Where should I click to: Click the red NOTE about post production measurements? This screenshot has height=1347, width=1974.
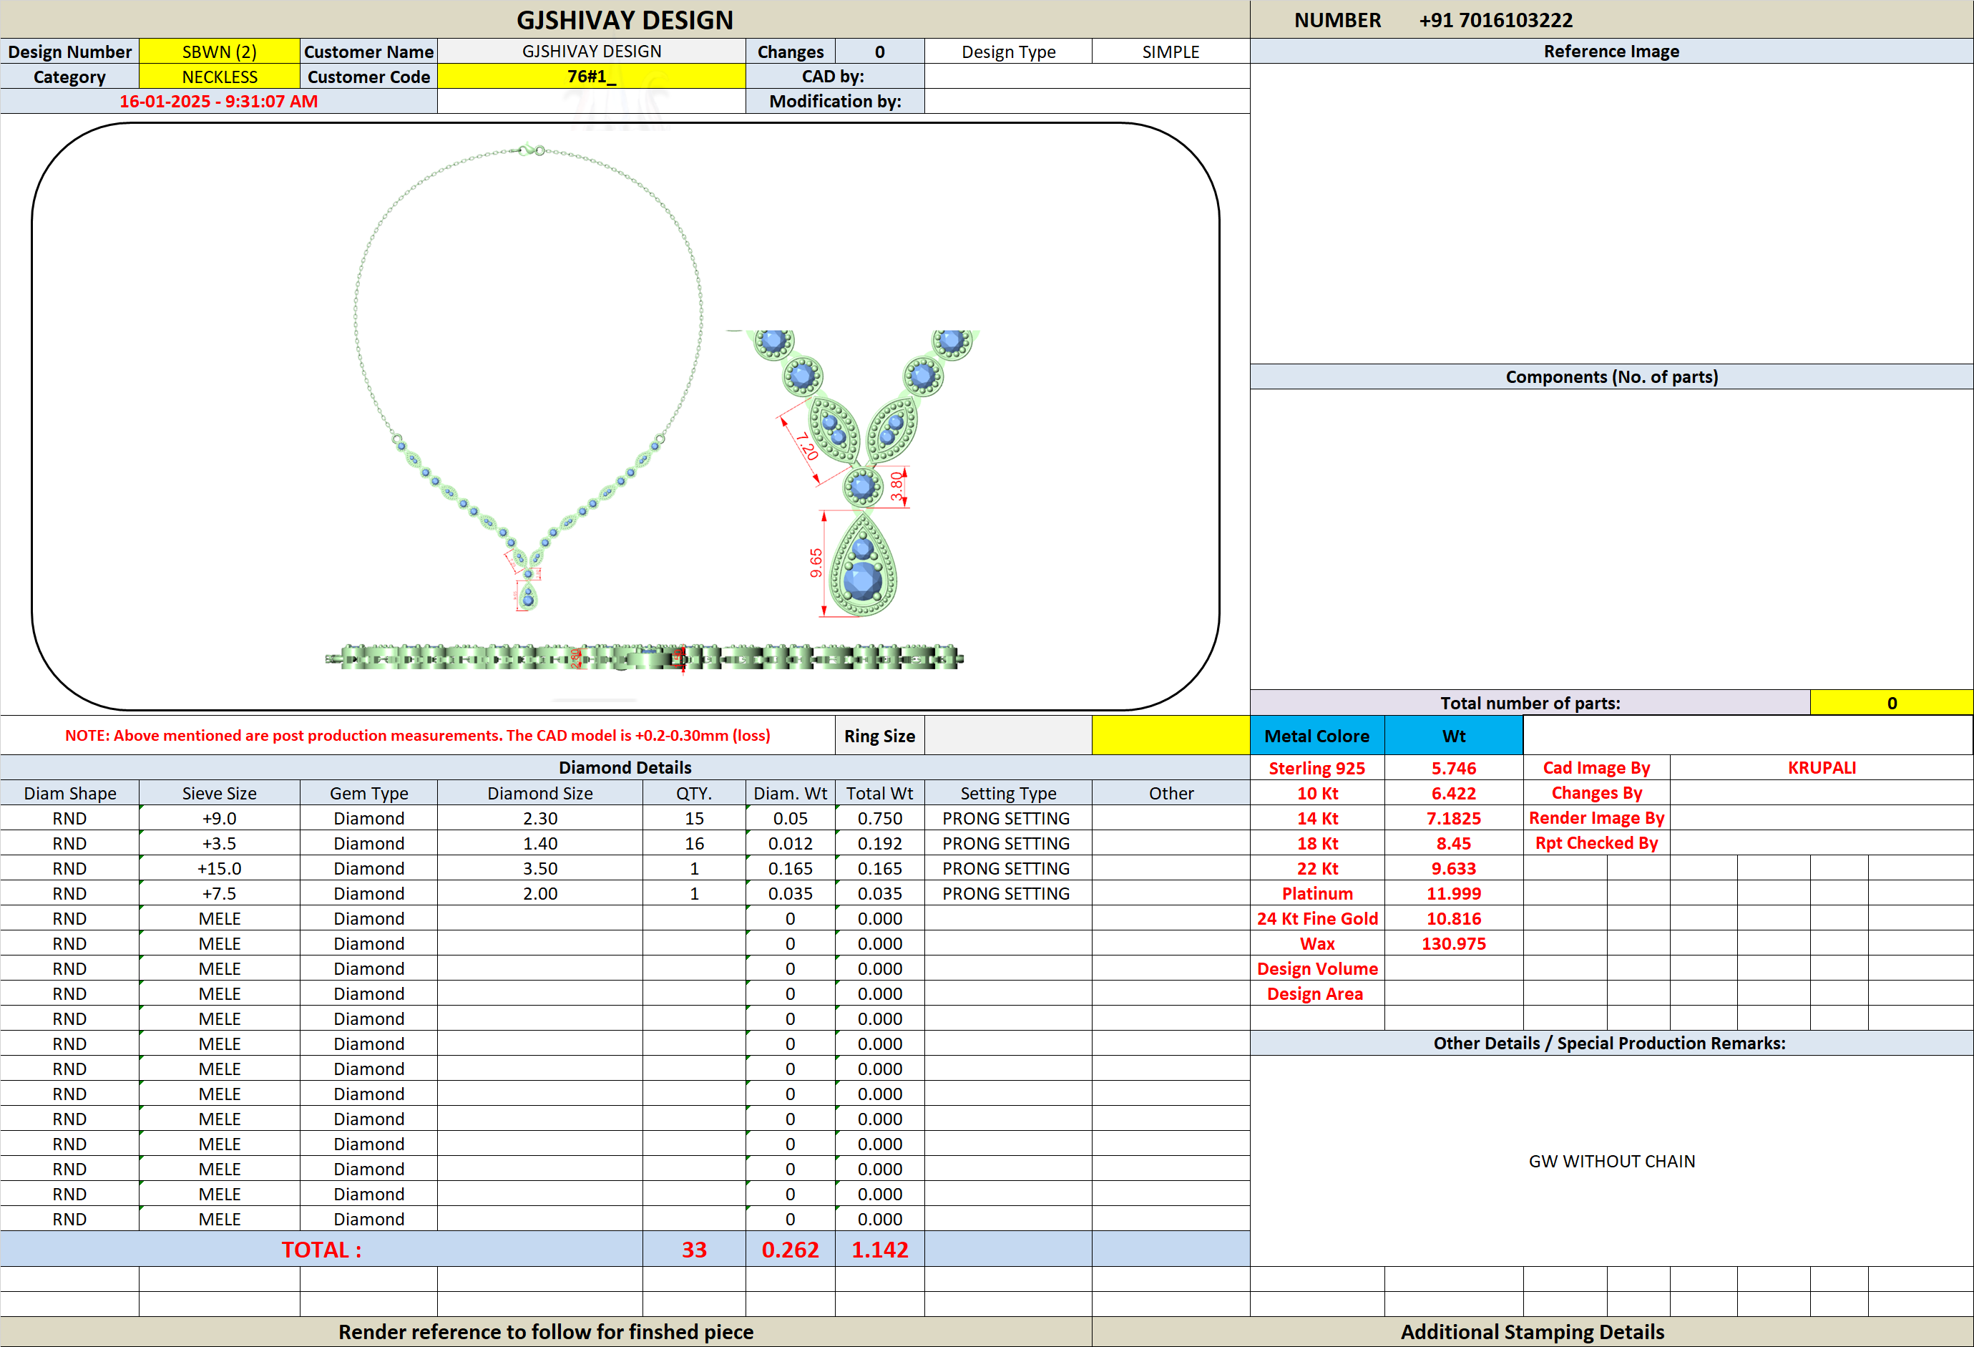[417, 735]
